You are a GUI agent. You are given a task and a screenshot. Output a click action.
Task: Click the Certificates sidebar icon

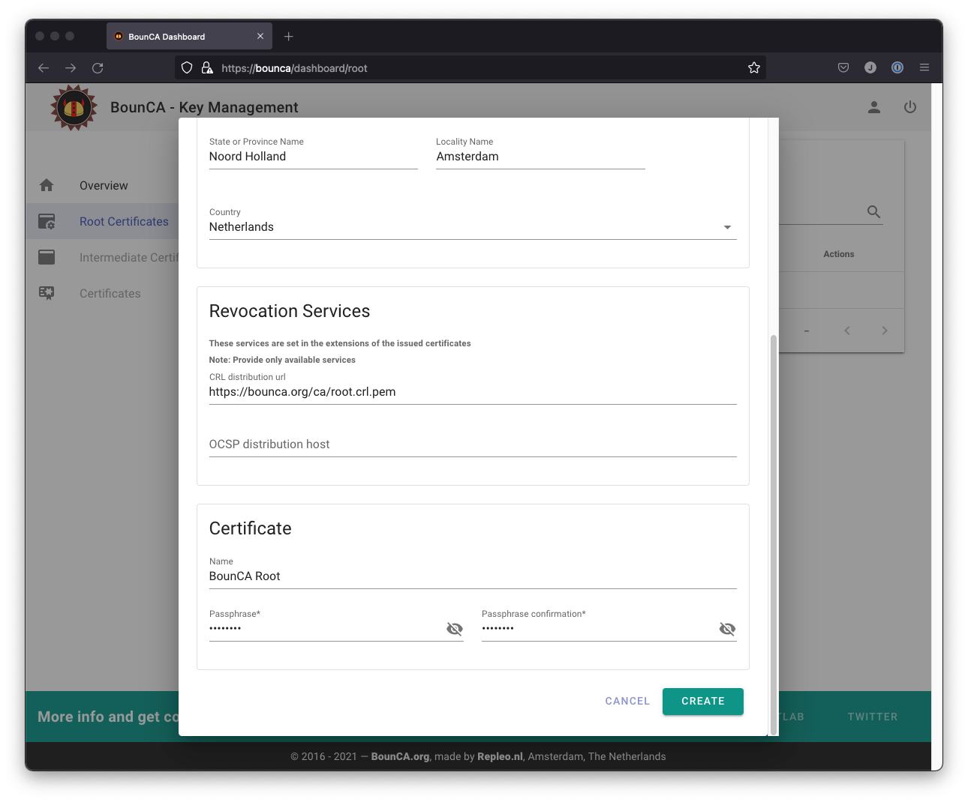47,293
